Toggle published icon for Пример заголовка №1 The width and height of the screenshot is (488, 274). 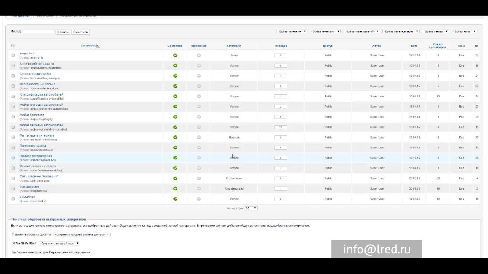click(x=175, y=158)
